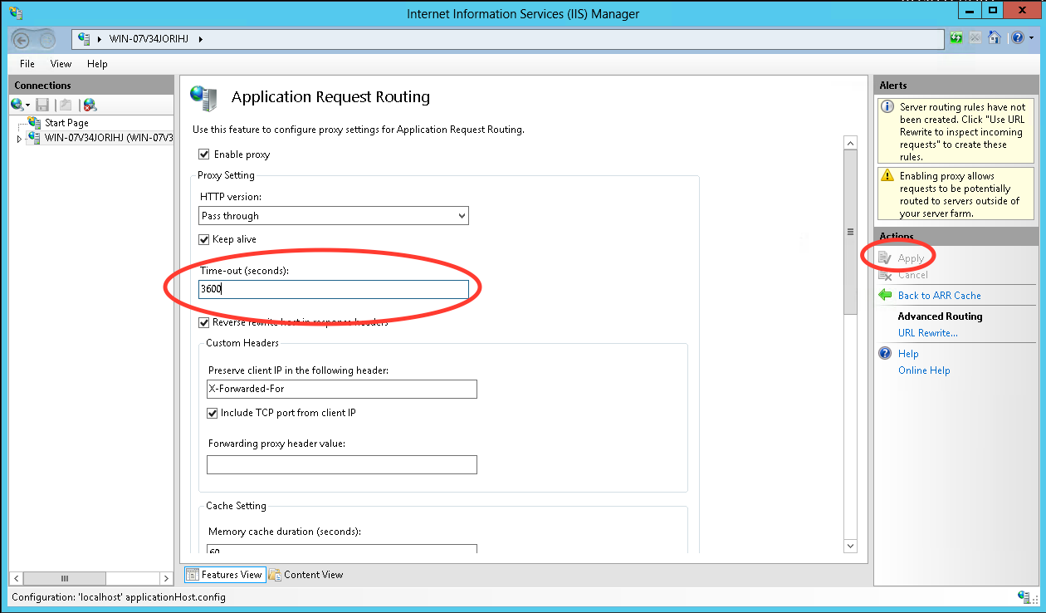
Task: Click the Content View tab icon
Action: 275,575
